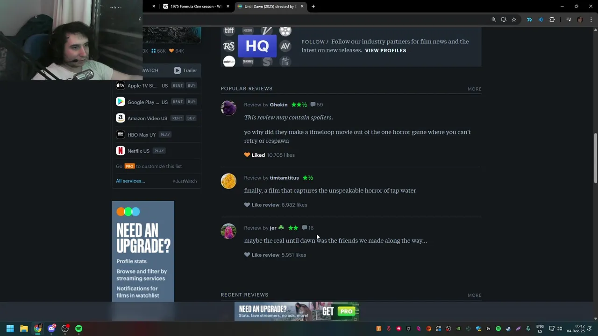Image resolution: width=598 pixels, height=336 pixels.
Task: View 16 comments on jer's review
Action: point(308,228)
